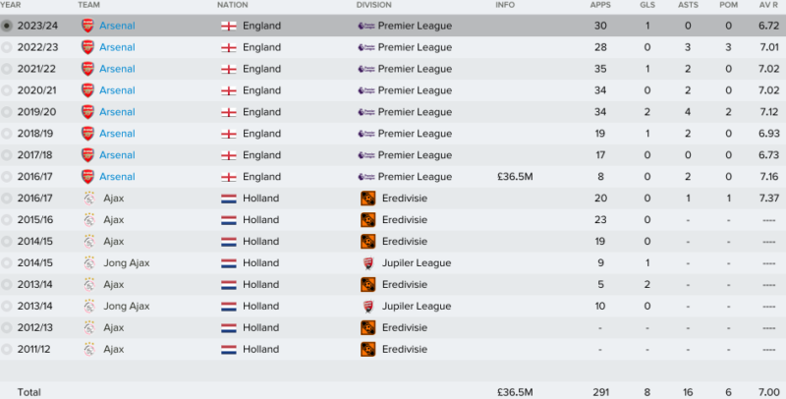Screen dimensions: 786x399
Task: Click the Ajax crest in 2015/16 row
Action: tap(89, 219)
